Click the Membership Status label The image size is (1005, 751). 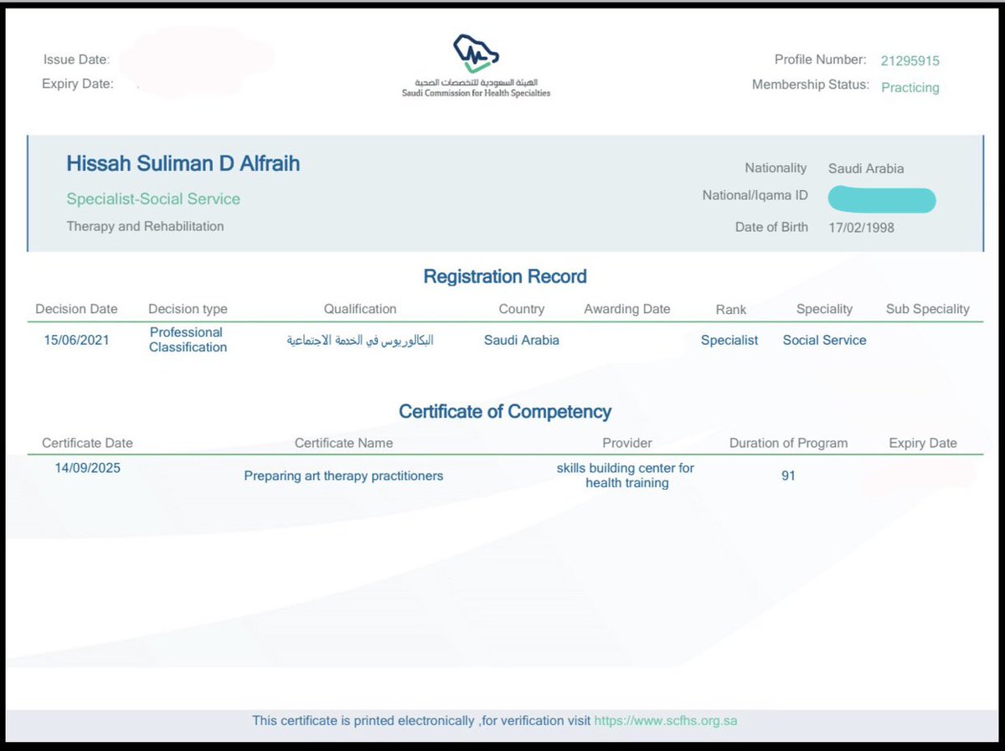811,85
